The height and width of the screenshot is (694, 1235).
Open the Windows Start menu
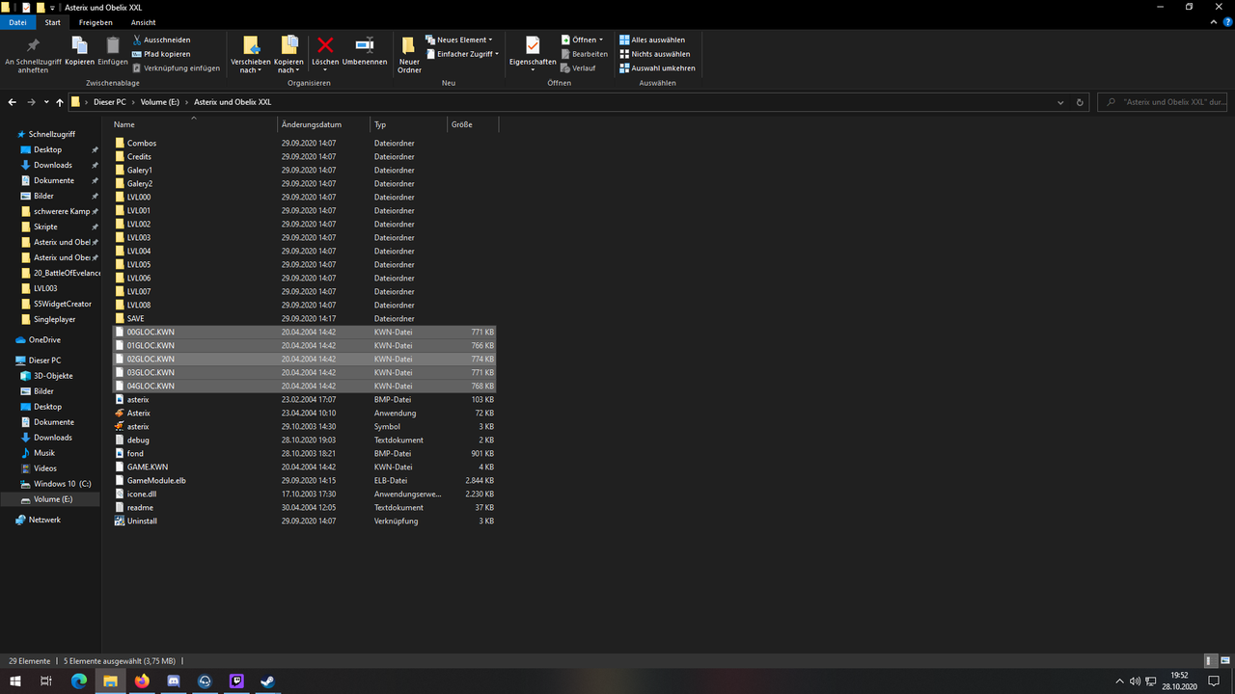(14, 681)
